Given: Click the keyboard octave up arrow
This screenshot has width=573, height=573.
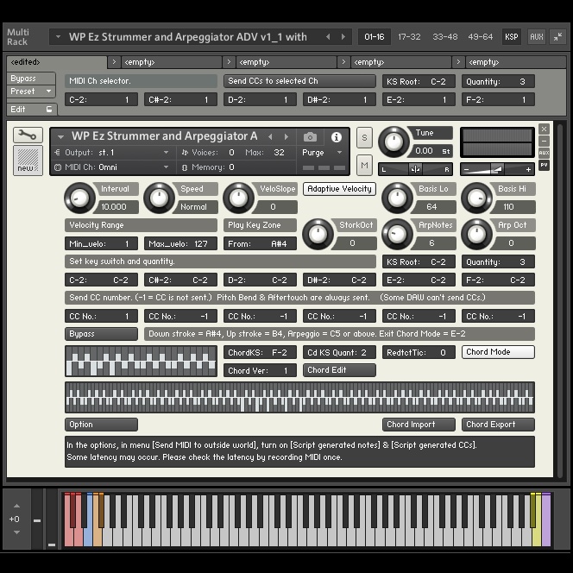Looking at the screenshot, I should pyautogui.click(x=16, y=507).
